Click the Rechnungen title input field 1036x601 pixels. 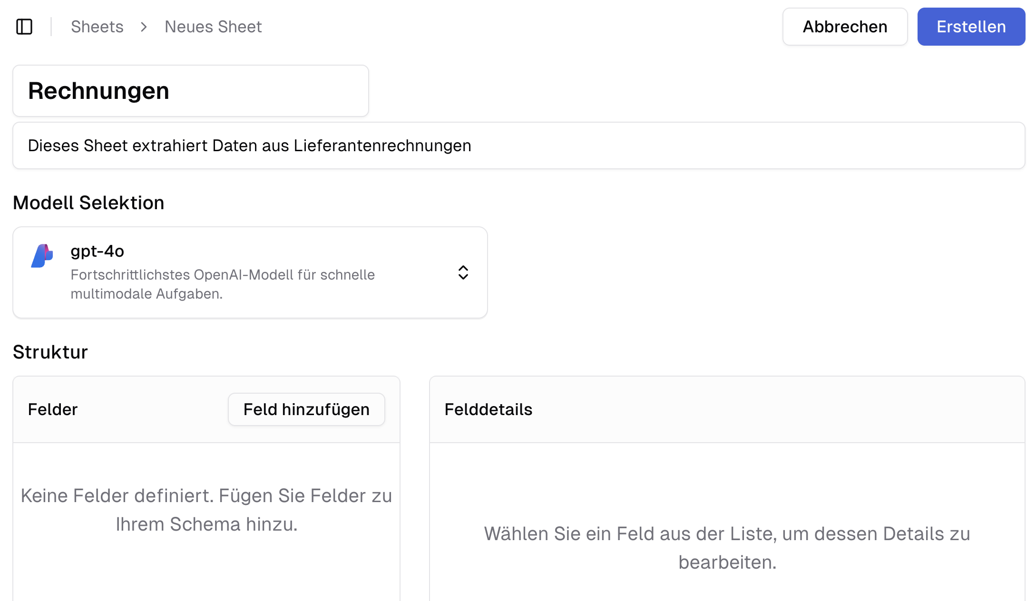[190, 90]
